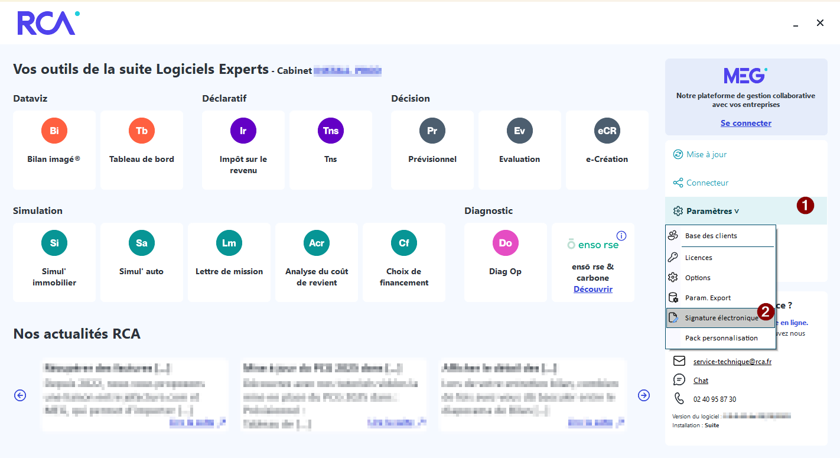Click the MEG logo banner
Screen dimensions: 840x458
tap(746, 76)
